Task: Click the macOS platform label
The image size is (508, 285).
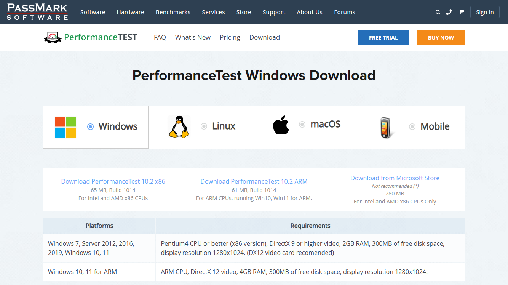Action: 326,124
